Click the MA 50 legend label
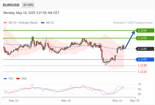This screenshot has width=155, height=105. [x=50, y=23]
